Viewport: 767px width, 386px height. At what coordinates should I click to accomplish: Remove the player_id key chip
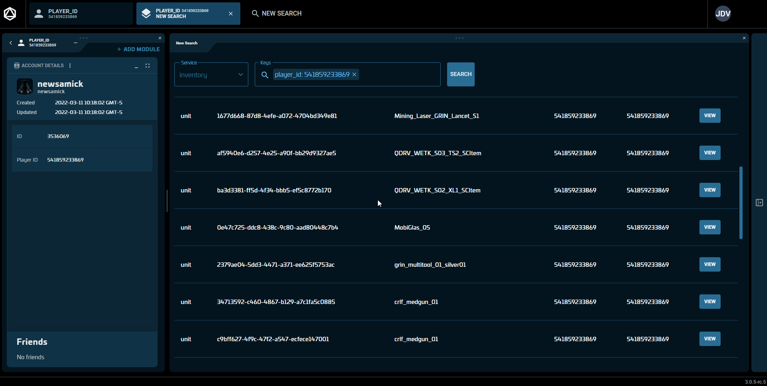(354, 74)
